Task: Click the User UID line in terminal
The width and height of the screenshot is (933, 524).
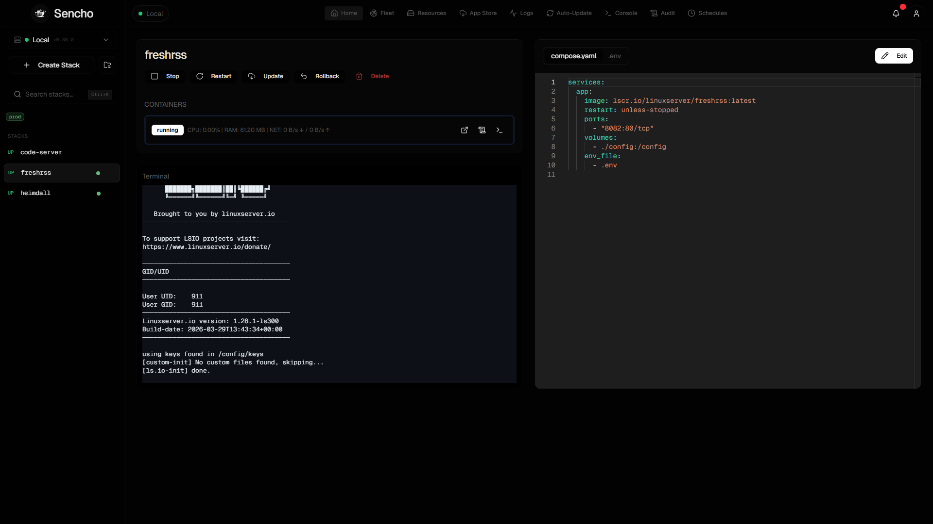Action: coord(173,296)
